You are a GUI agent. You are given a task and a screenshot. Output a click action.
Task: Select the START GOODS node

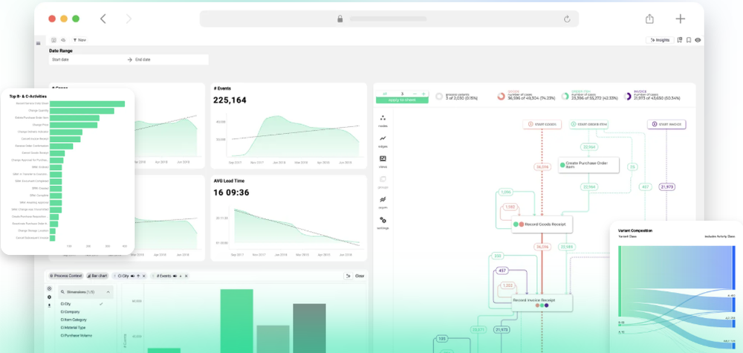(x=542, y=124)
